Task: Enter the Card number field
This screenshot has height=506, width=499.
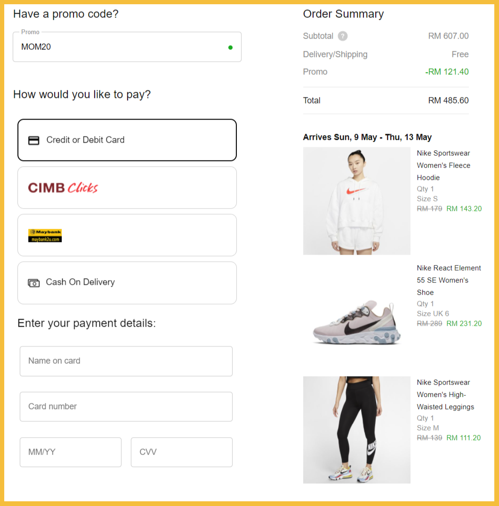Action: pyautogui.click(x=126, y=407)
